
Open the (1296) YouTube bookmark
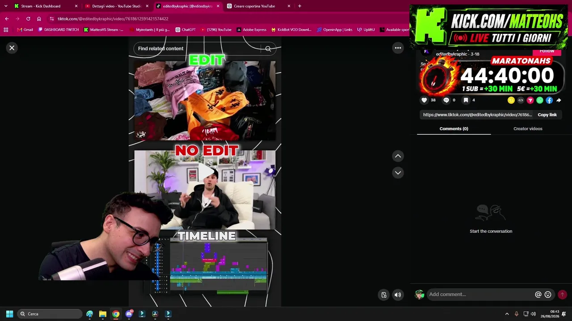coord(216,30)
